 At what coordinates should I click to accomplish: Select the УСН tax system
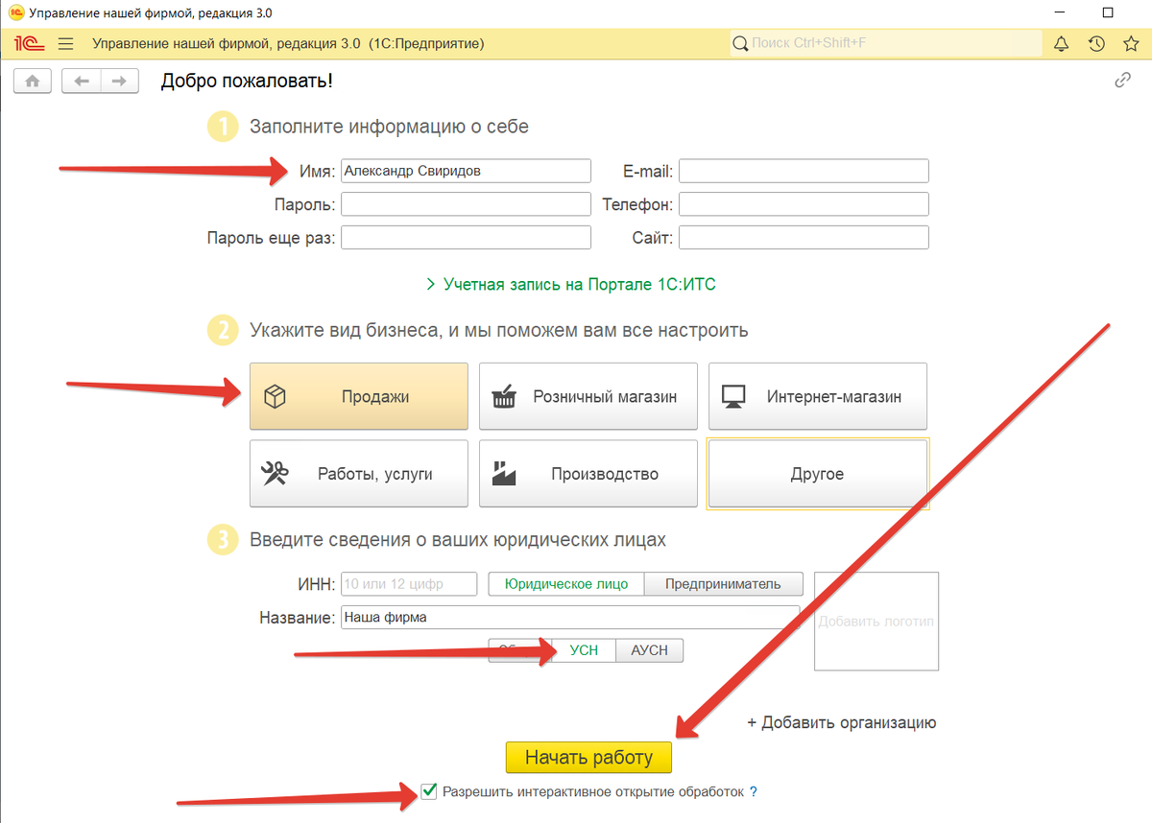pyautogui.click(x=584, y=650)
